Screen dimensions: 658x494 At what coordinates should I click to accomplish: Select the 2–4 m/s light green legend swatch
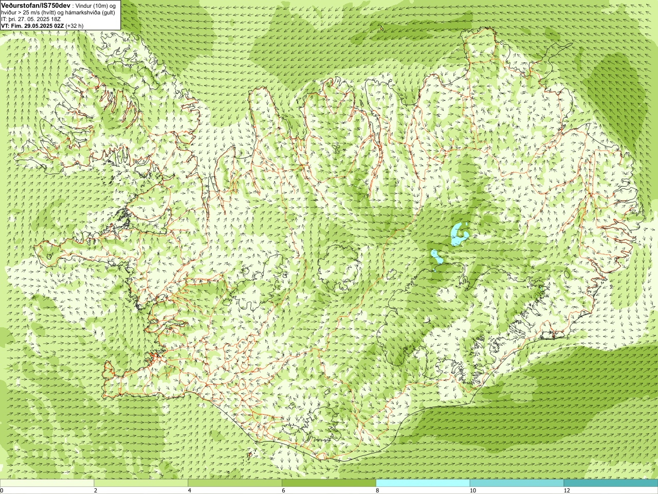point(141,483)
